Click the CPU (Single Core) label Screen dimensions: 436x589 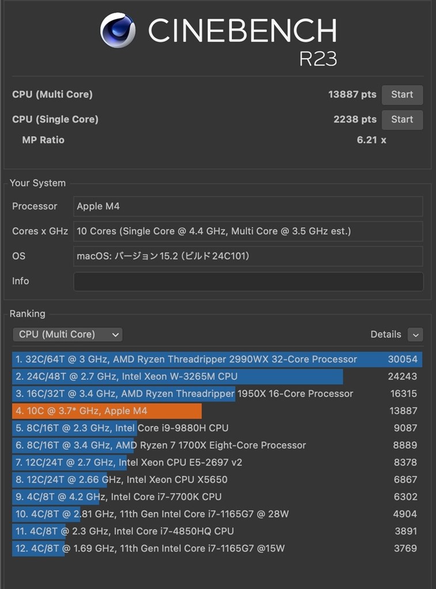55,120
